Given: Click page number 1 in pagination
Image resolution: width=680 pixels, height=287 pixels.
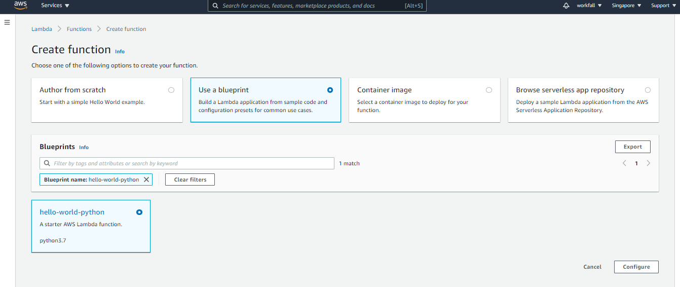Looking at the screenshot, I should (x=636, y=163).
